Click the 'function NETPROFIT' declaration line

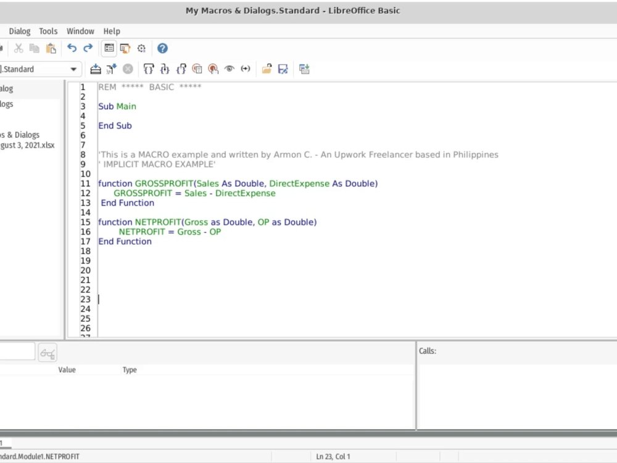pos(207,222)
